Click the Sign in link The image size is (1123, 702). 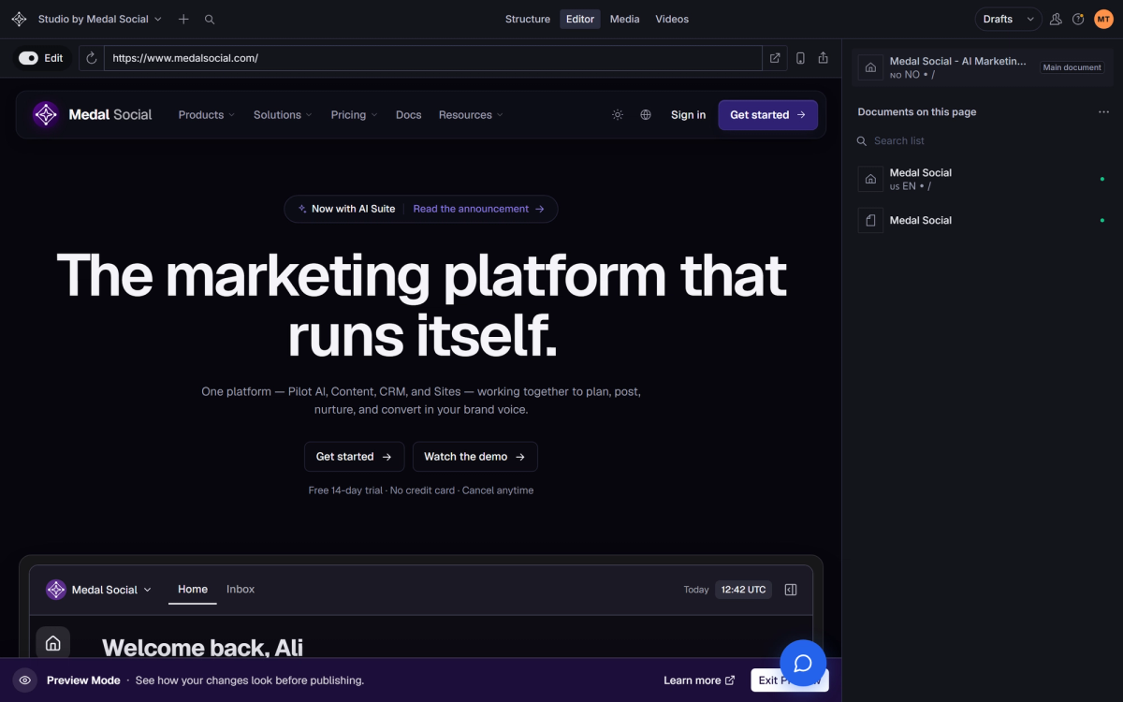pos(688,115)
